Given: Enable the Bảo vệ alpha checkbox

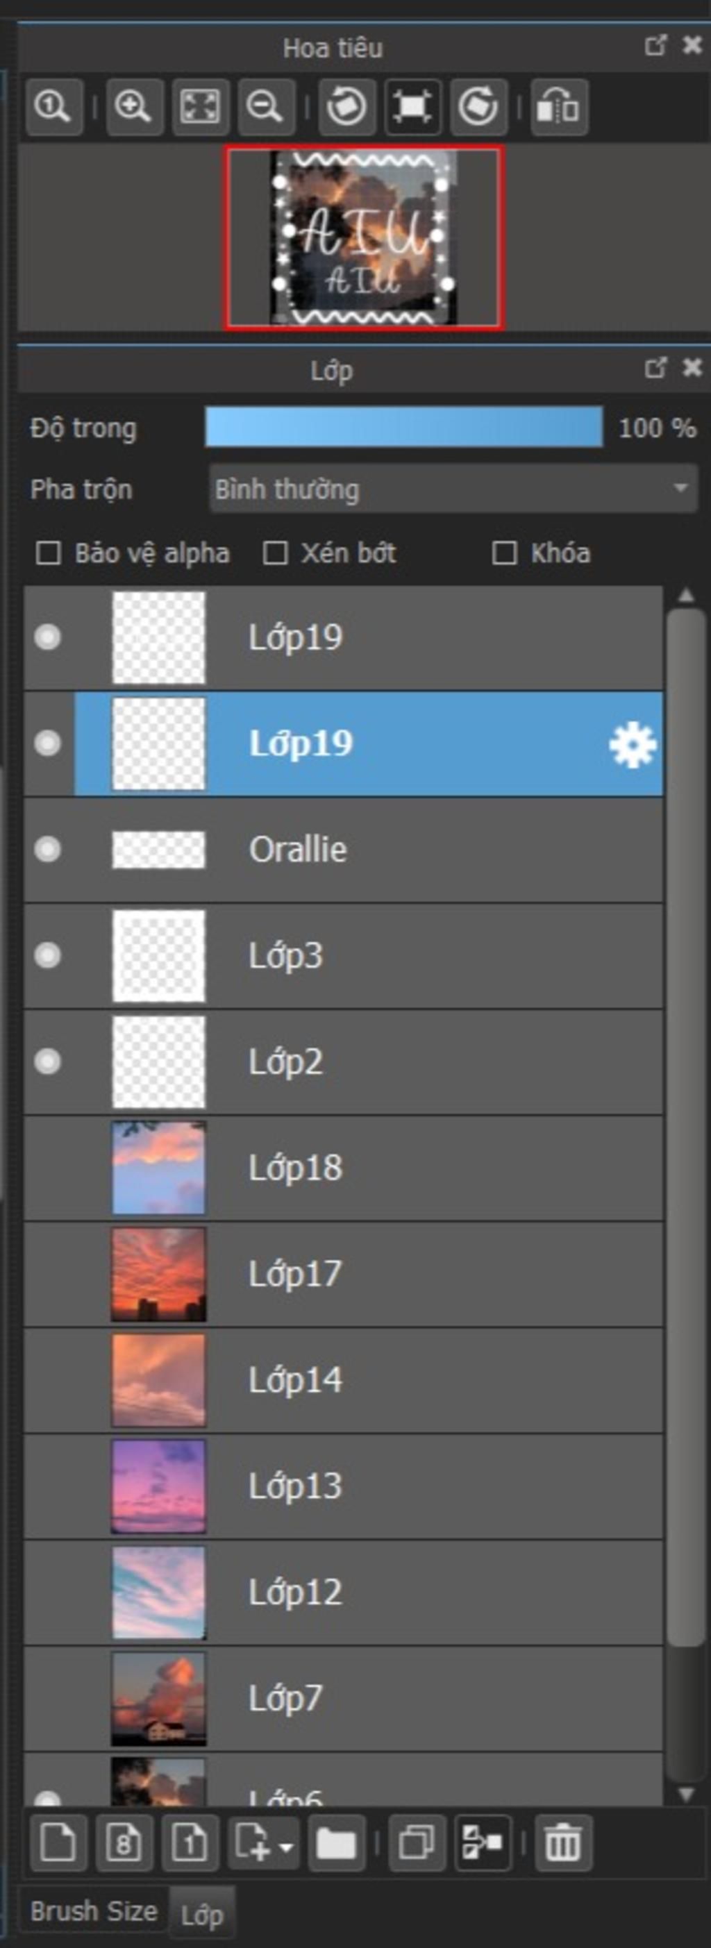Looking at the screenshot, I should pos(49,553).
